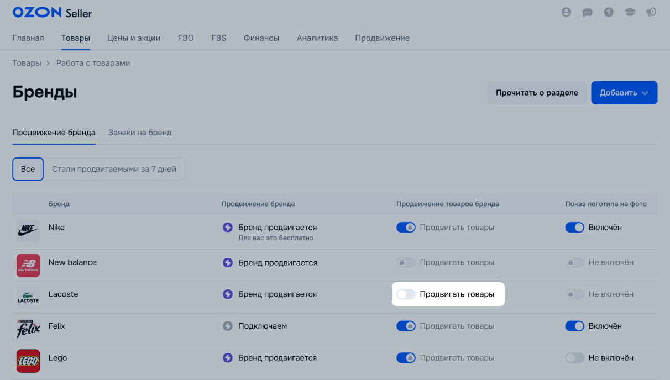
Task: Switch to 'Заявки на бренд' tab
Action: click(x=140, y=133)
